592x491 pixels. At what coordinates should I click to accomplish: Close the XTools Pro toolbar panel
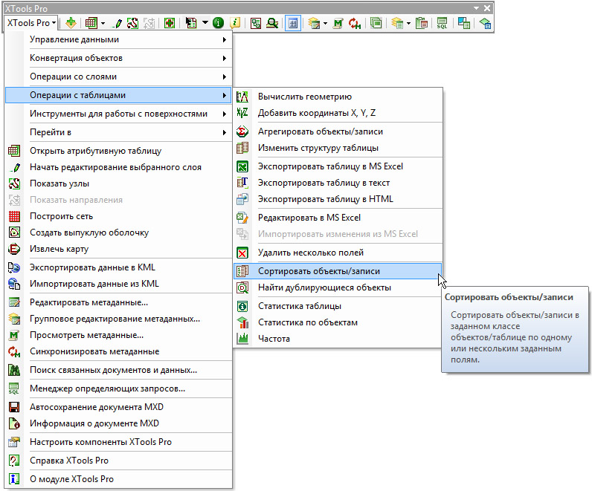click(487, 7)
